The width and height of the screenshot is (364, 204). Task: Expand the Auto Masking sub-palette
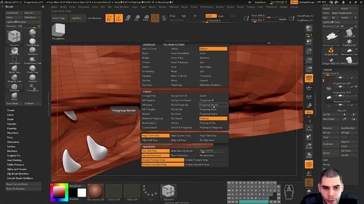click(x=14, y=160)
